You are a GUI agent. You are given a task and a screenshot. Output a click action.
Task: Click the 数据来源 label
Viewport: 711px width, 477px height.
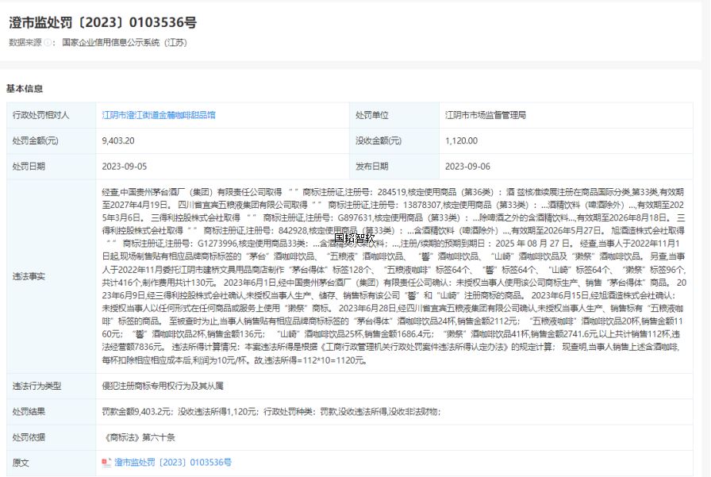tap(25, 43)
